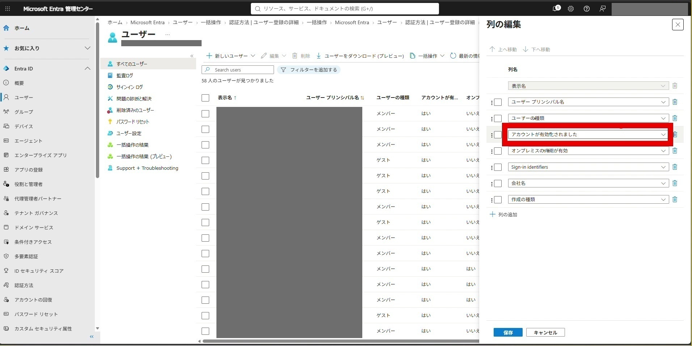
Task: Tick the 作成の種類 column checkbox
Action: (x=498, y=200)
